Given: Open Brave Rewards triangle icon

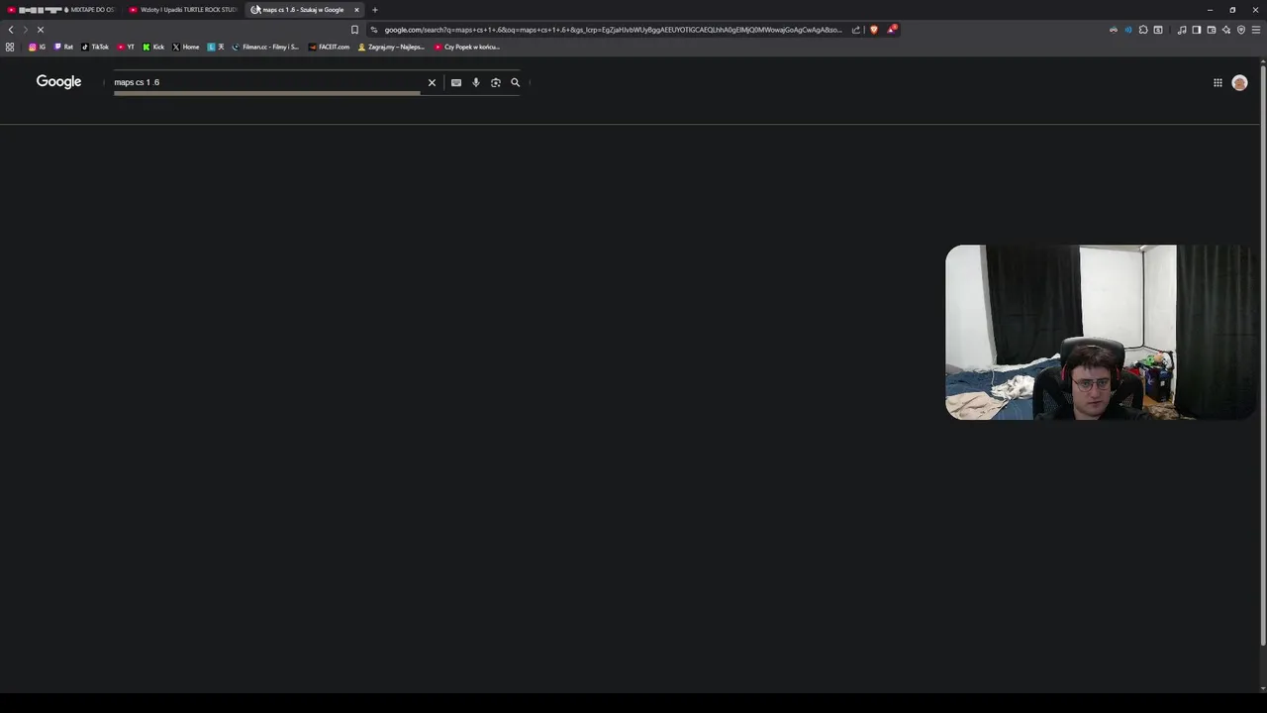Looking at the screenshot, I should 891,30.
